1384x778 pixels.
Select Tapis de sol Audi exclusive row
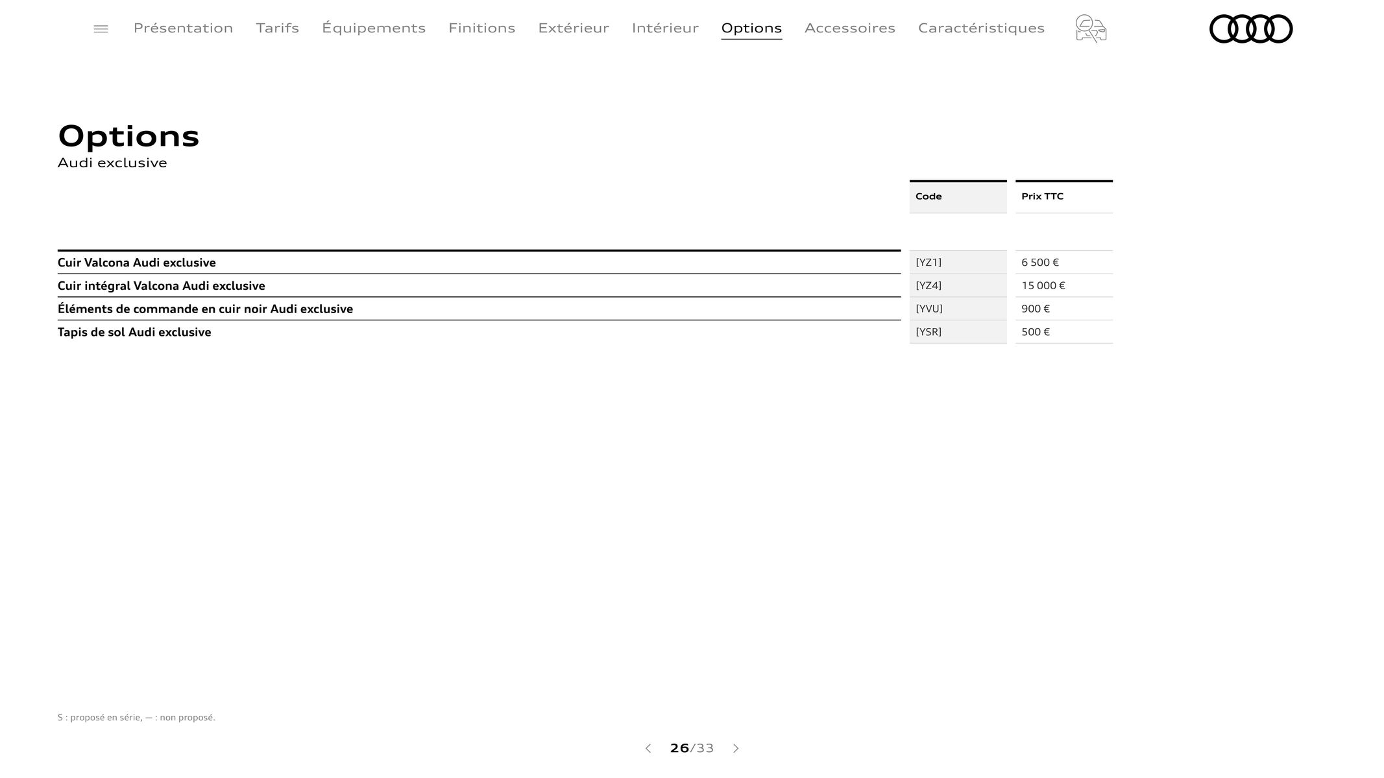tap(479, 332)
